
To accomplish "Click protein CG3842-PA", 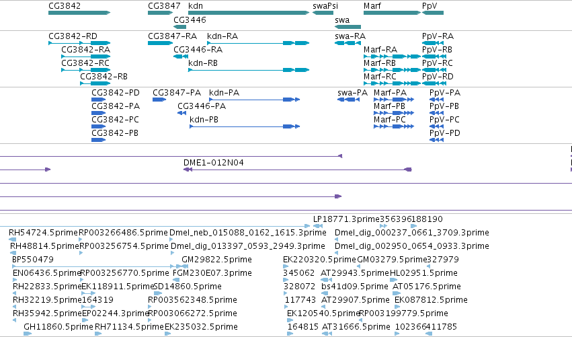I will tap(99, 113).
